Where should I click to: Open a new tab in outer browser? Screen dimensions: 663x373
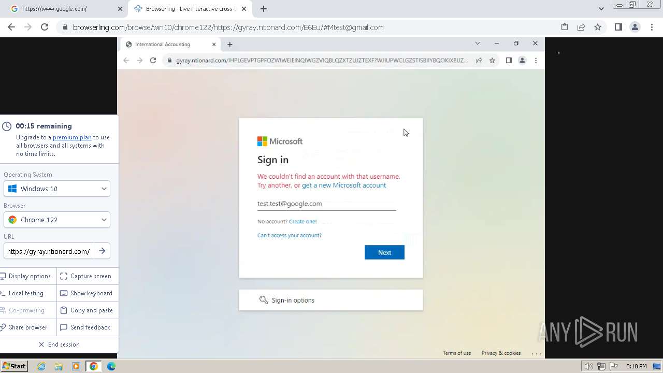point(264,9)
